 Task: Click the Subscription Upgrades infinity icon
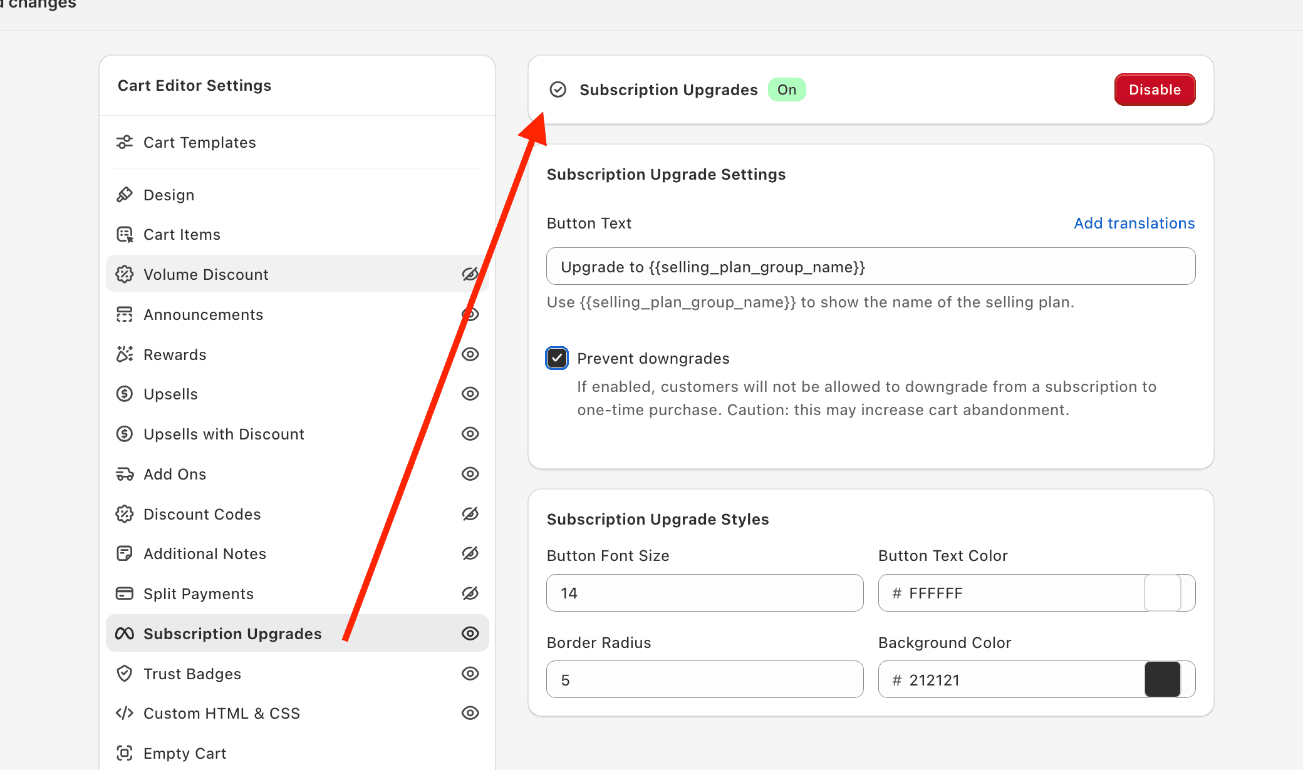[x=125, y=634]
